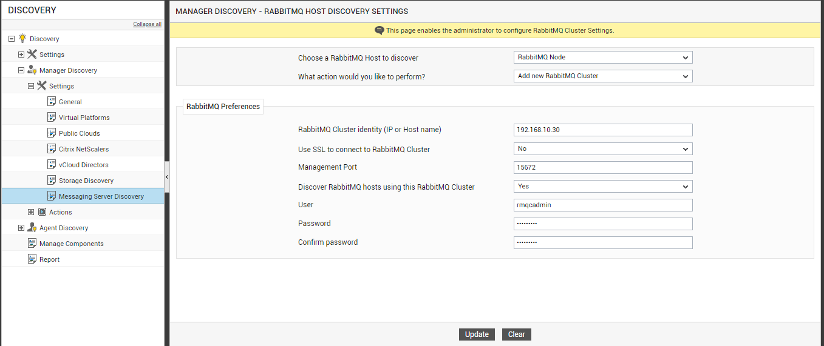
Task: Select Citrix NetScalers in the tree
Action: pos(84,149)
